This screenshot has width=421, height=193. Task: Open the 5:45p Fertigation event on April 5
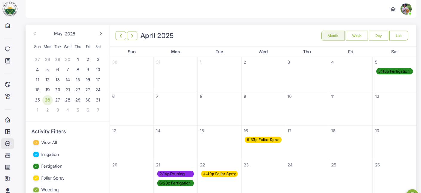[x=394, y=71]
